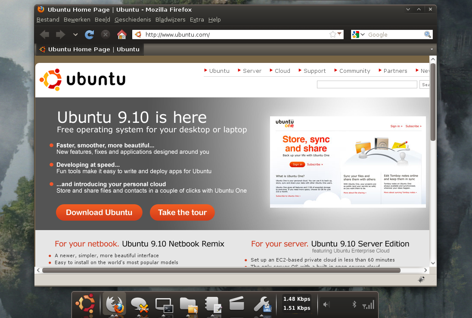
Task: Open the video clapperboard dock icon
Action: click(236, 303)
